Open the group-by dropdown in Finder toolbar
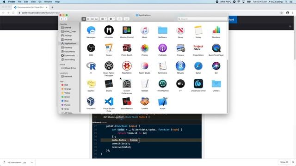This screenshot has height=166, width=296. tap(104, 19)
